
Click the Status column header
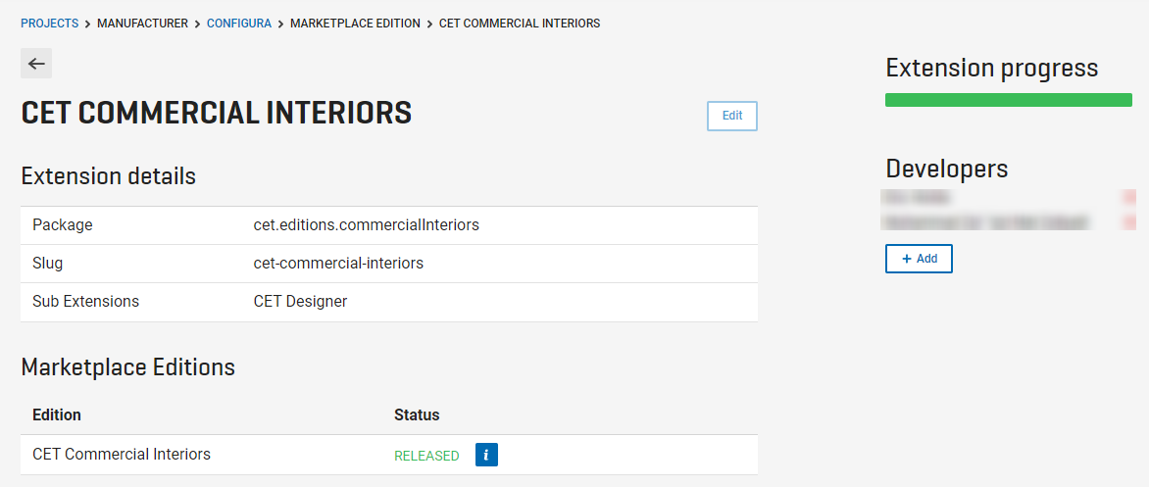[x=417, y=415]
